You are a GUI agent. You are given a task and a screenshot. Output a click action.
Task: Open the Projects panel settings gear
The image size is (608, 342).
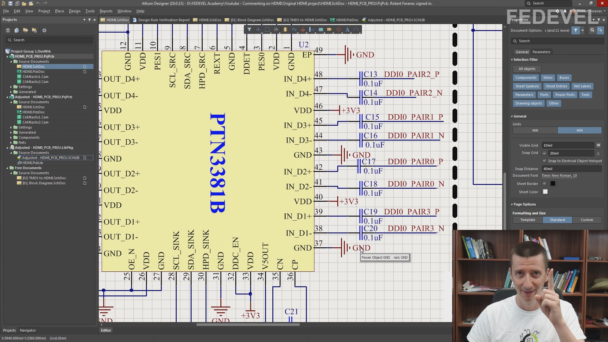44,30
